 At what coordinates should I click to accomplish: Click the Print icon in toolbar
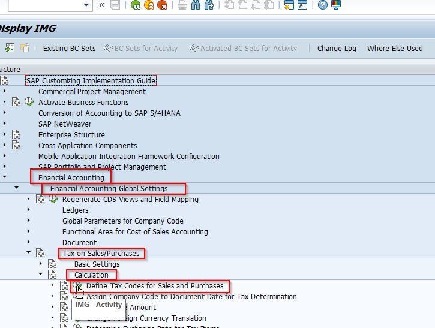[x=182, y=5]
